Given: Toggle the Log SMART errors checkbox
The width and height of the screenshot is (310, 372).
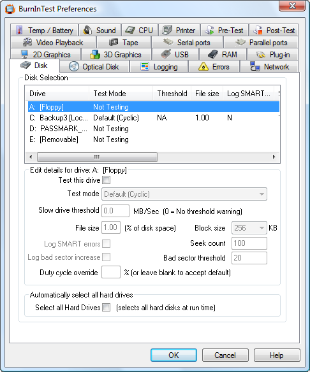Looking at the screenshot, I should (106, 244).
